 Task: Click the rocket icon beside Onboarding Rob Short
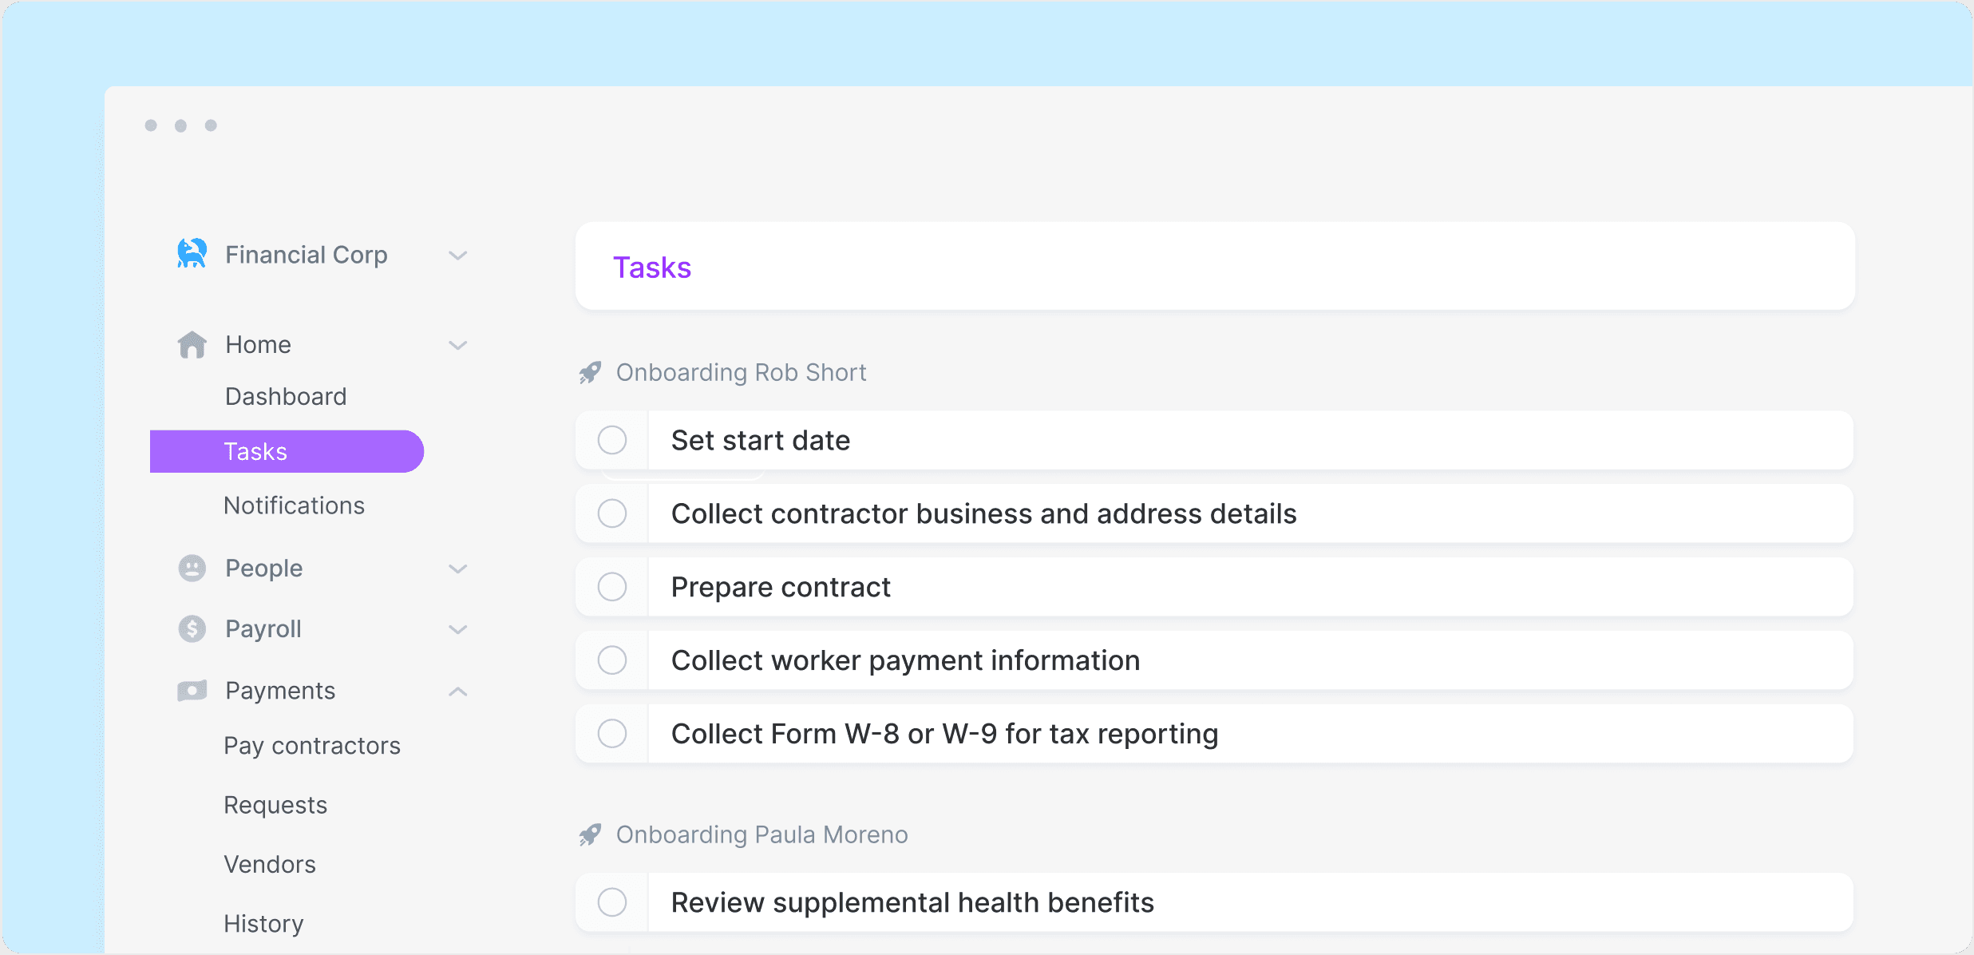[590, 373]
